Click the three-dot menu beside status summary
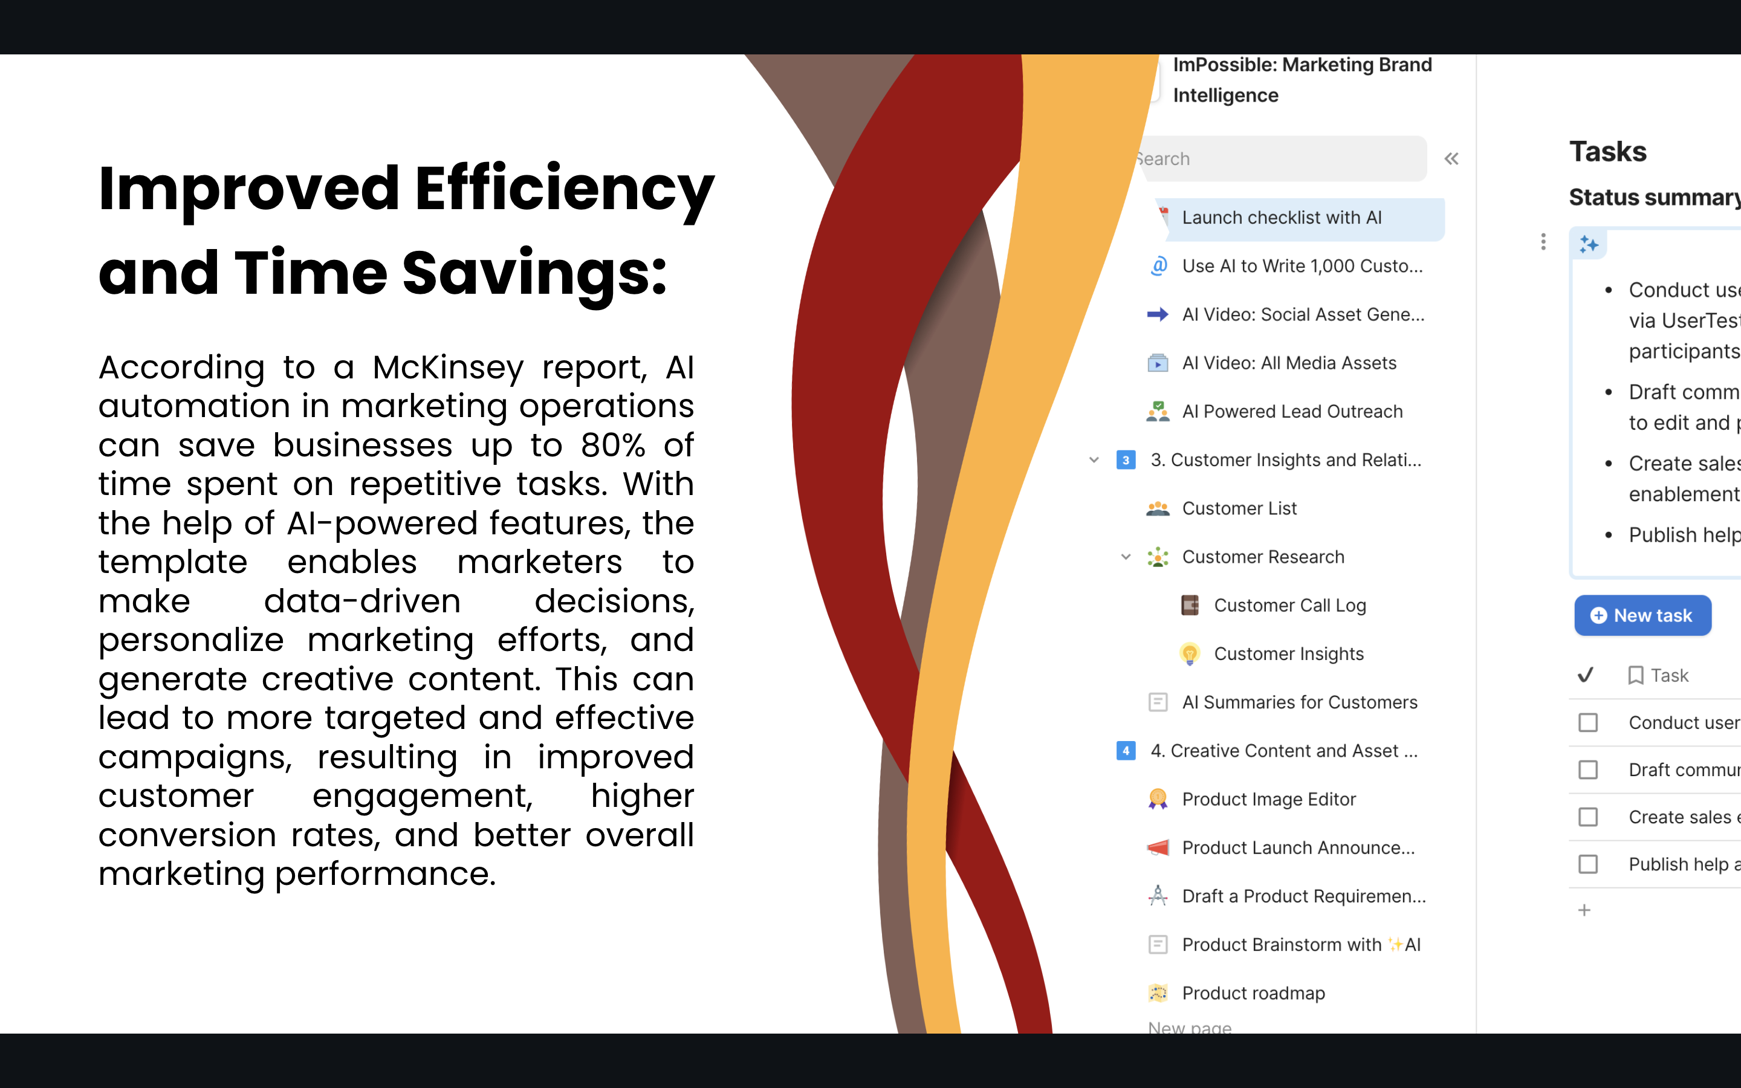The height and width of the screenshot is (1088, 1741). click(1543, 242)
